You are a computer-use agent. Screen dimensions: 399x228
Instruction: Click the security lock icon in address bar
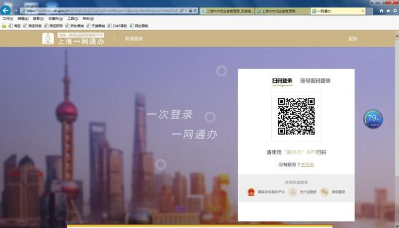click(x=191, y=11)
